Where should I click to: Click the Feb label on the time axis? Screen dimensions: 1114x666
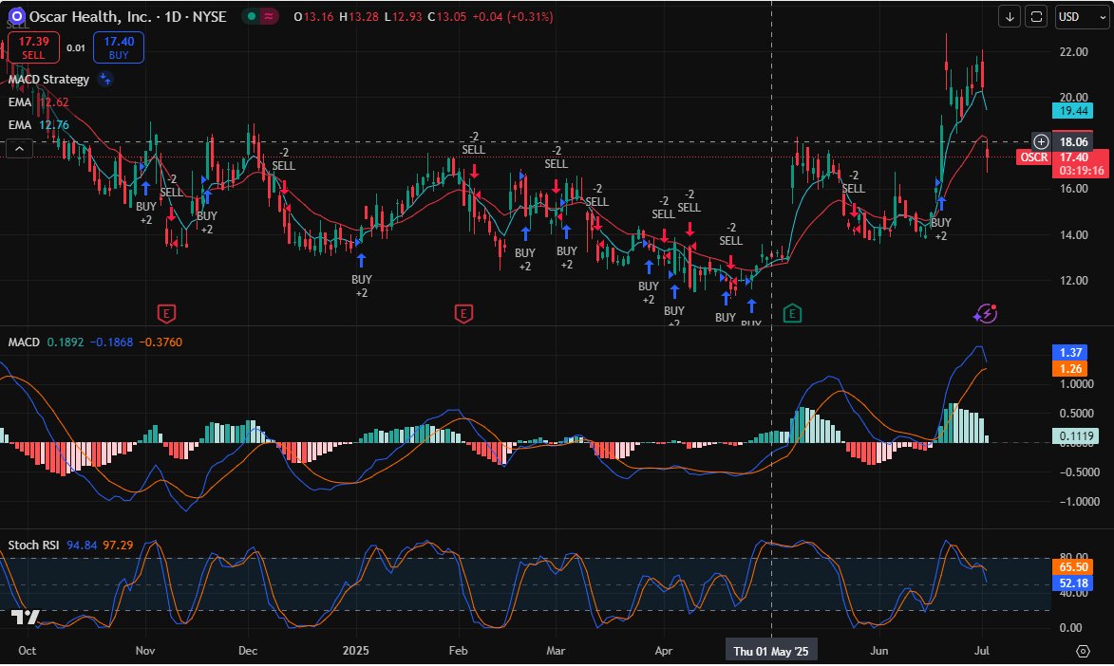coord(459,651)
